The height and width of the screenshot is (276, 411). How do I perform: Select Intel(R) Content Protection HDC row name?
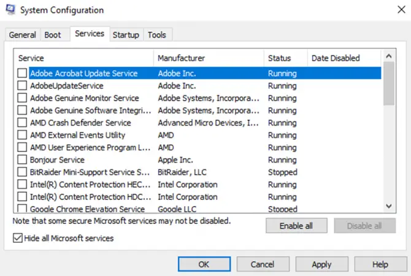click(90, 197)
